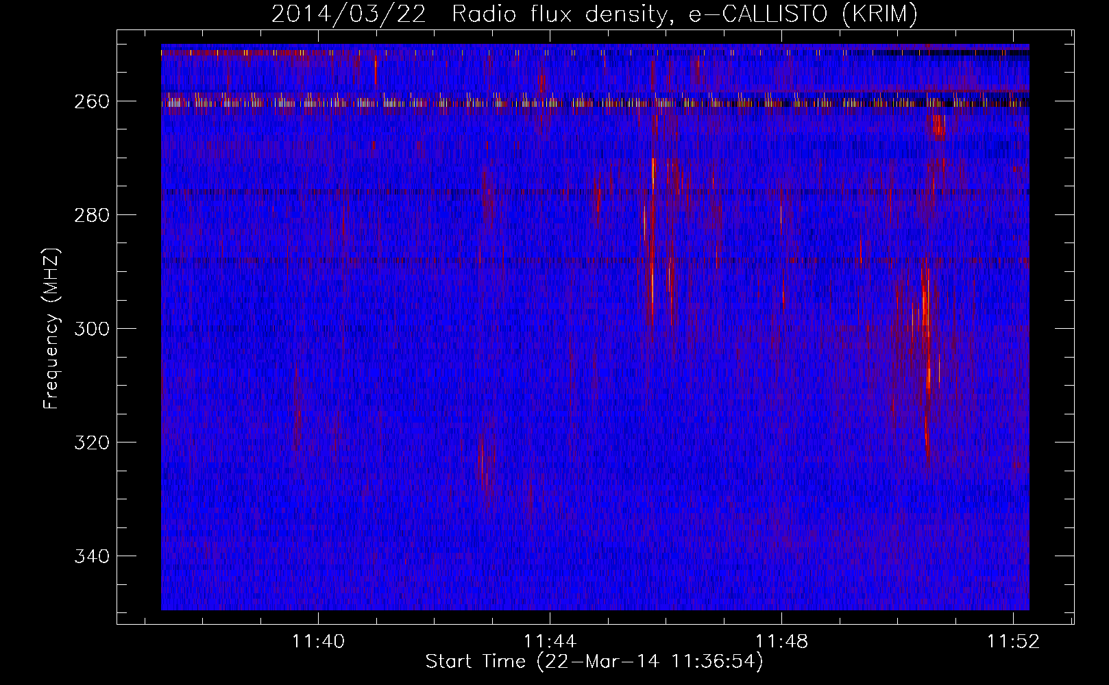Click the 11:44 time tick label
This screenshot has height=685, width=1109.
(x=550, y=642)
